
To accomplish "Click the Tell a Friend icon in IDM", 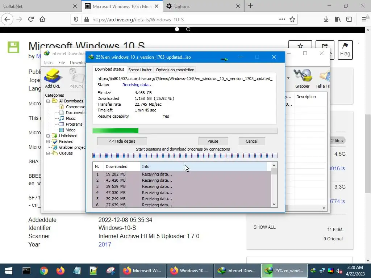I will (324, 78).
